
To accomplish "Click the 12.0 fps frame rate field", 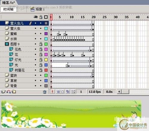I will pos(95,92).
